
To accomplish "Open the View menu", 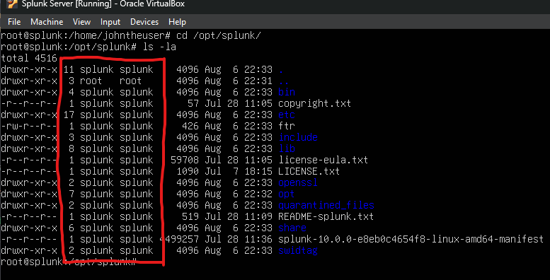I will 81,22.
